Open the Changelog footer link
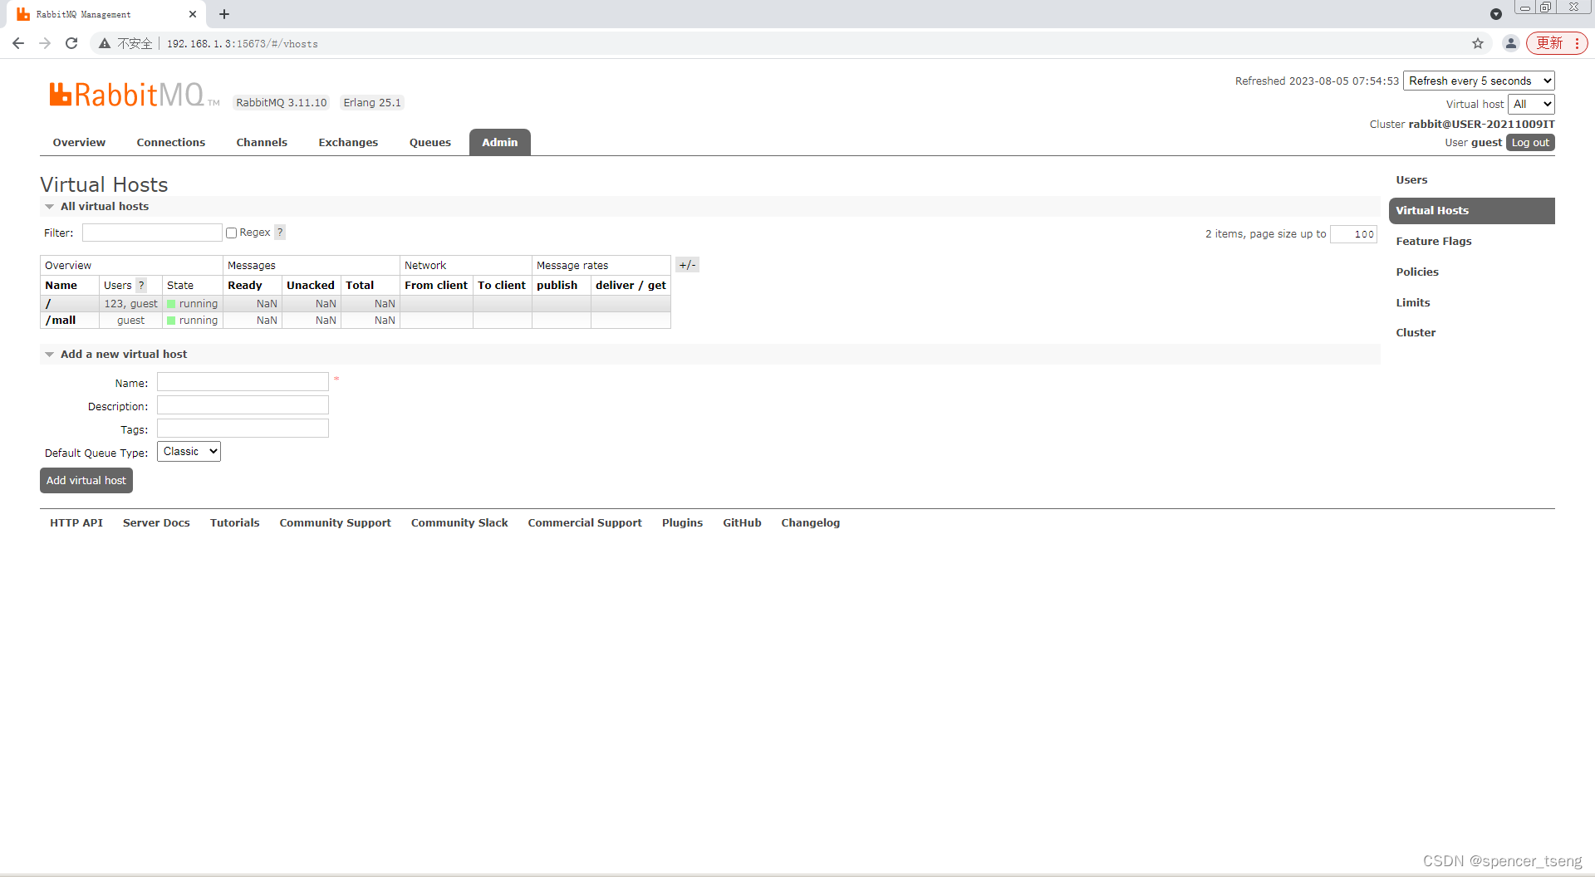1595x877 pixels. point(810,522)
